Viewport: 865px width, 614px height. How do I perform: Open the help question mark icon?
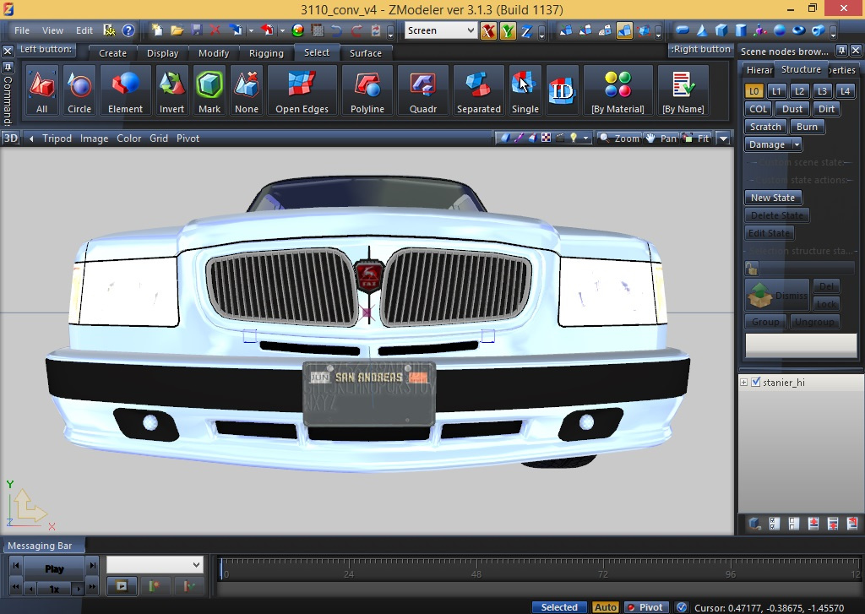(x=128, y=30)
